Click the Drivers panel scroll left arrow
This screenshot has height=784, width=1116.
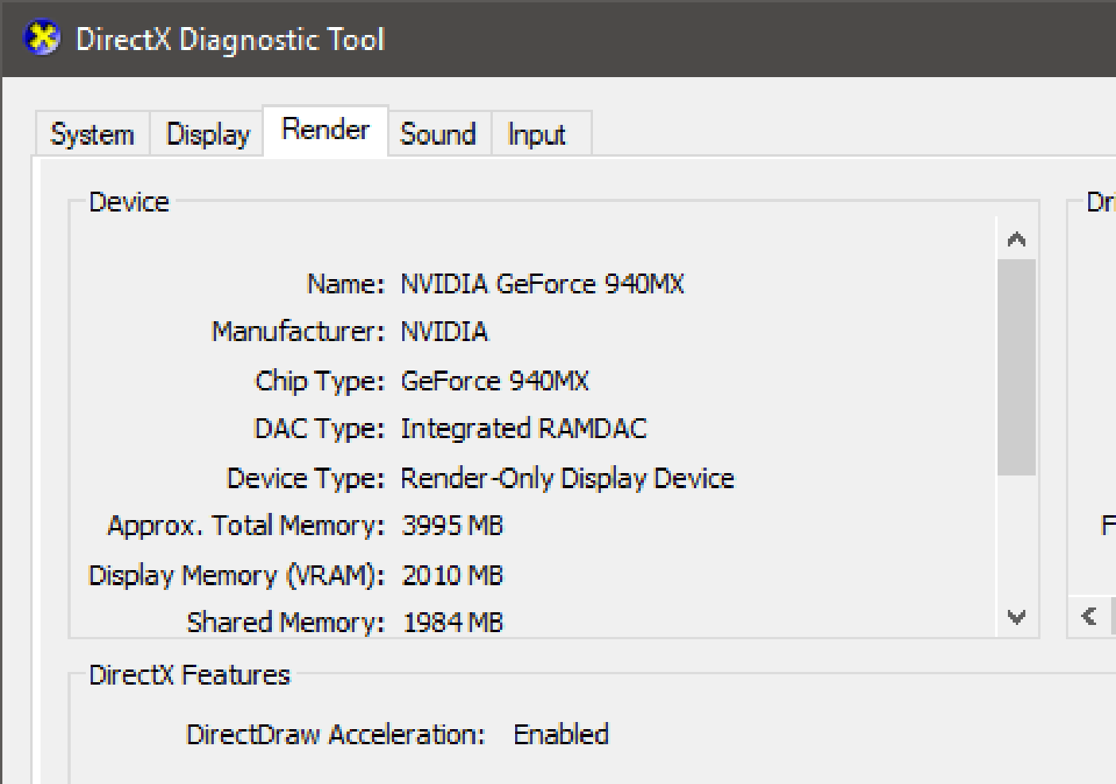(x=1089, y=616)
